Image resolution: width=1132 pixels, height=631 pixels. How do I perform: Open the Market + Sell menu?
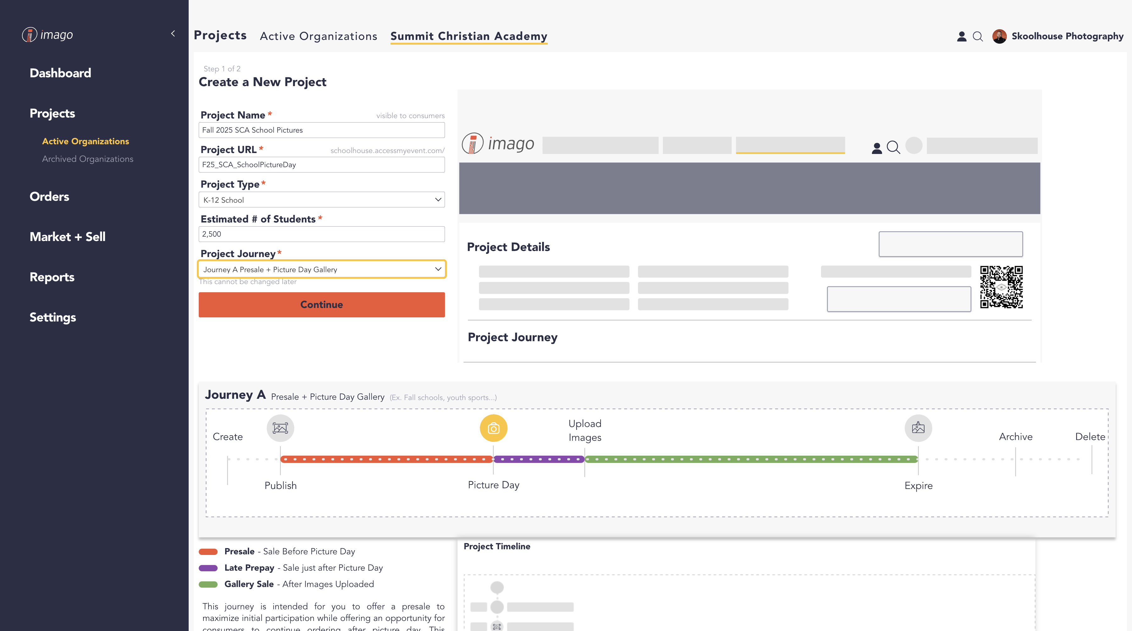click(x=67, y=237)
